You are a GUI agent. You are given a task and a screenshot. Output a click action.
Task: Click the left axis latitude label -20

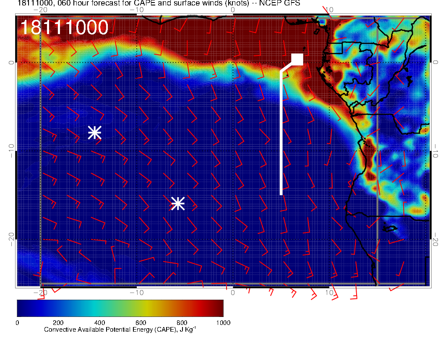click(11, 240)
